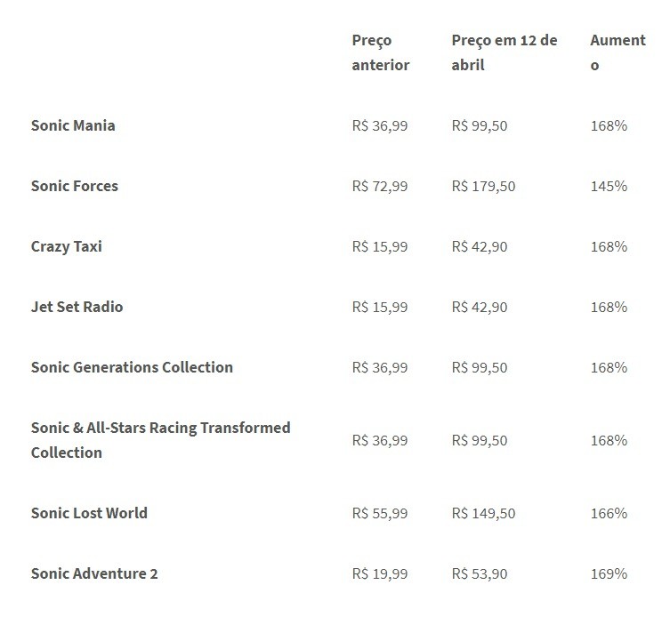Click Sonic Forces new price R$ 179,50
The width and height of the screenshot is (662, 617).
pos(483,186)
